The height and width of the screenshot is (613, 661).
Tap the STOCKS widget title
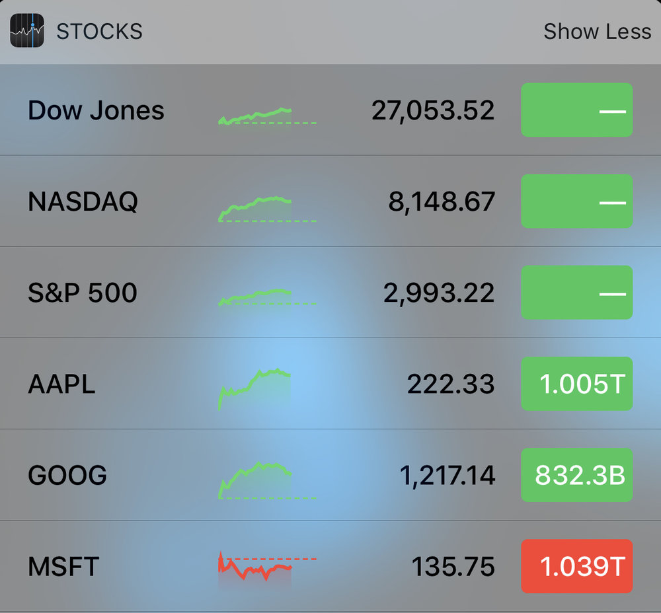(x=100, y=32)
